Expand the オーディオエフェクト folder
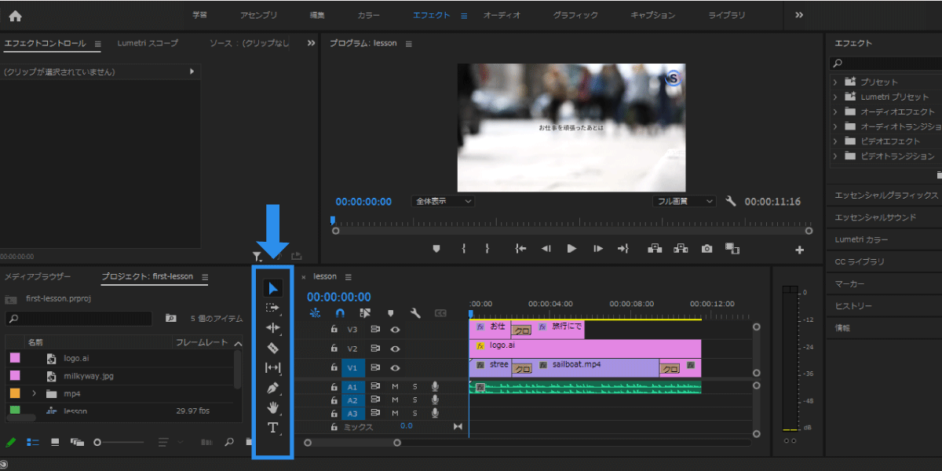This screenshot has width=942, height=471. tap(835, 111)
